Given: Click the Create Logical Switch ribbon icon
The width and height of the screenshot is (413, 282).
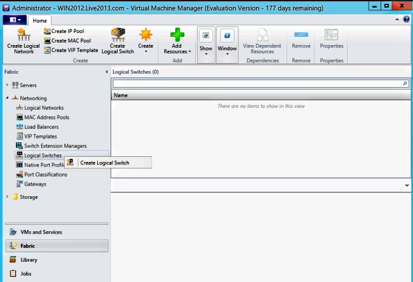Looking at the screenshot, I should (118, 35).
